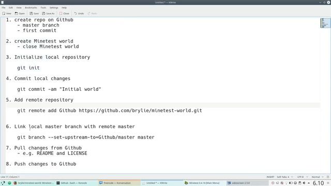
Task: Switch to the Minetest Main Menu task
Action: [205, 183]
